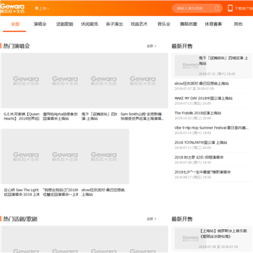Open Vibe 9 Hip-Hop Summer Festival listing
This screenshot has width=253, height=253.
point(212,128)
